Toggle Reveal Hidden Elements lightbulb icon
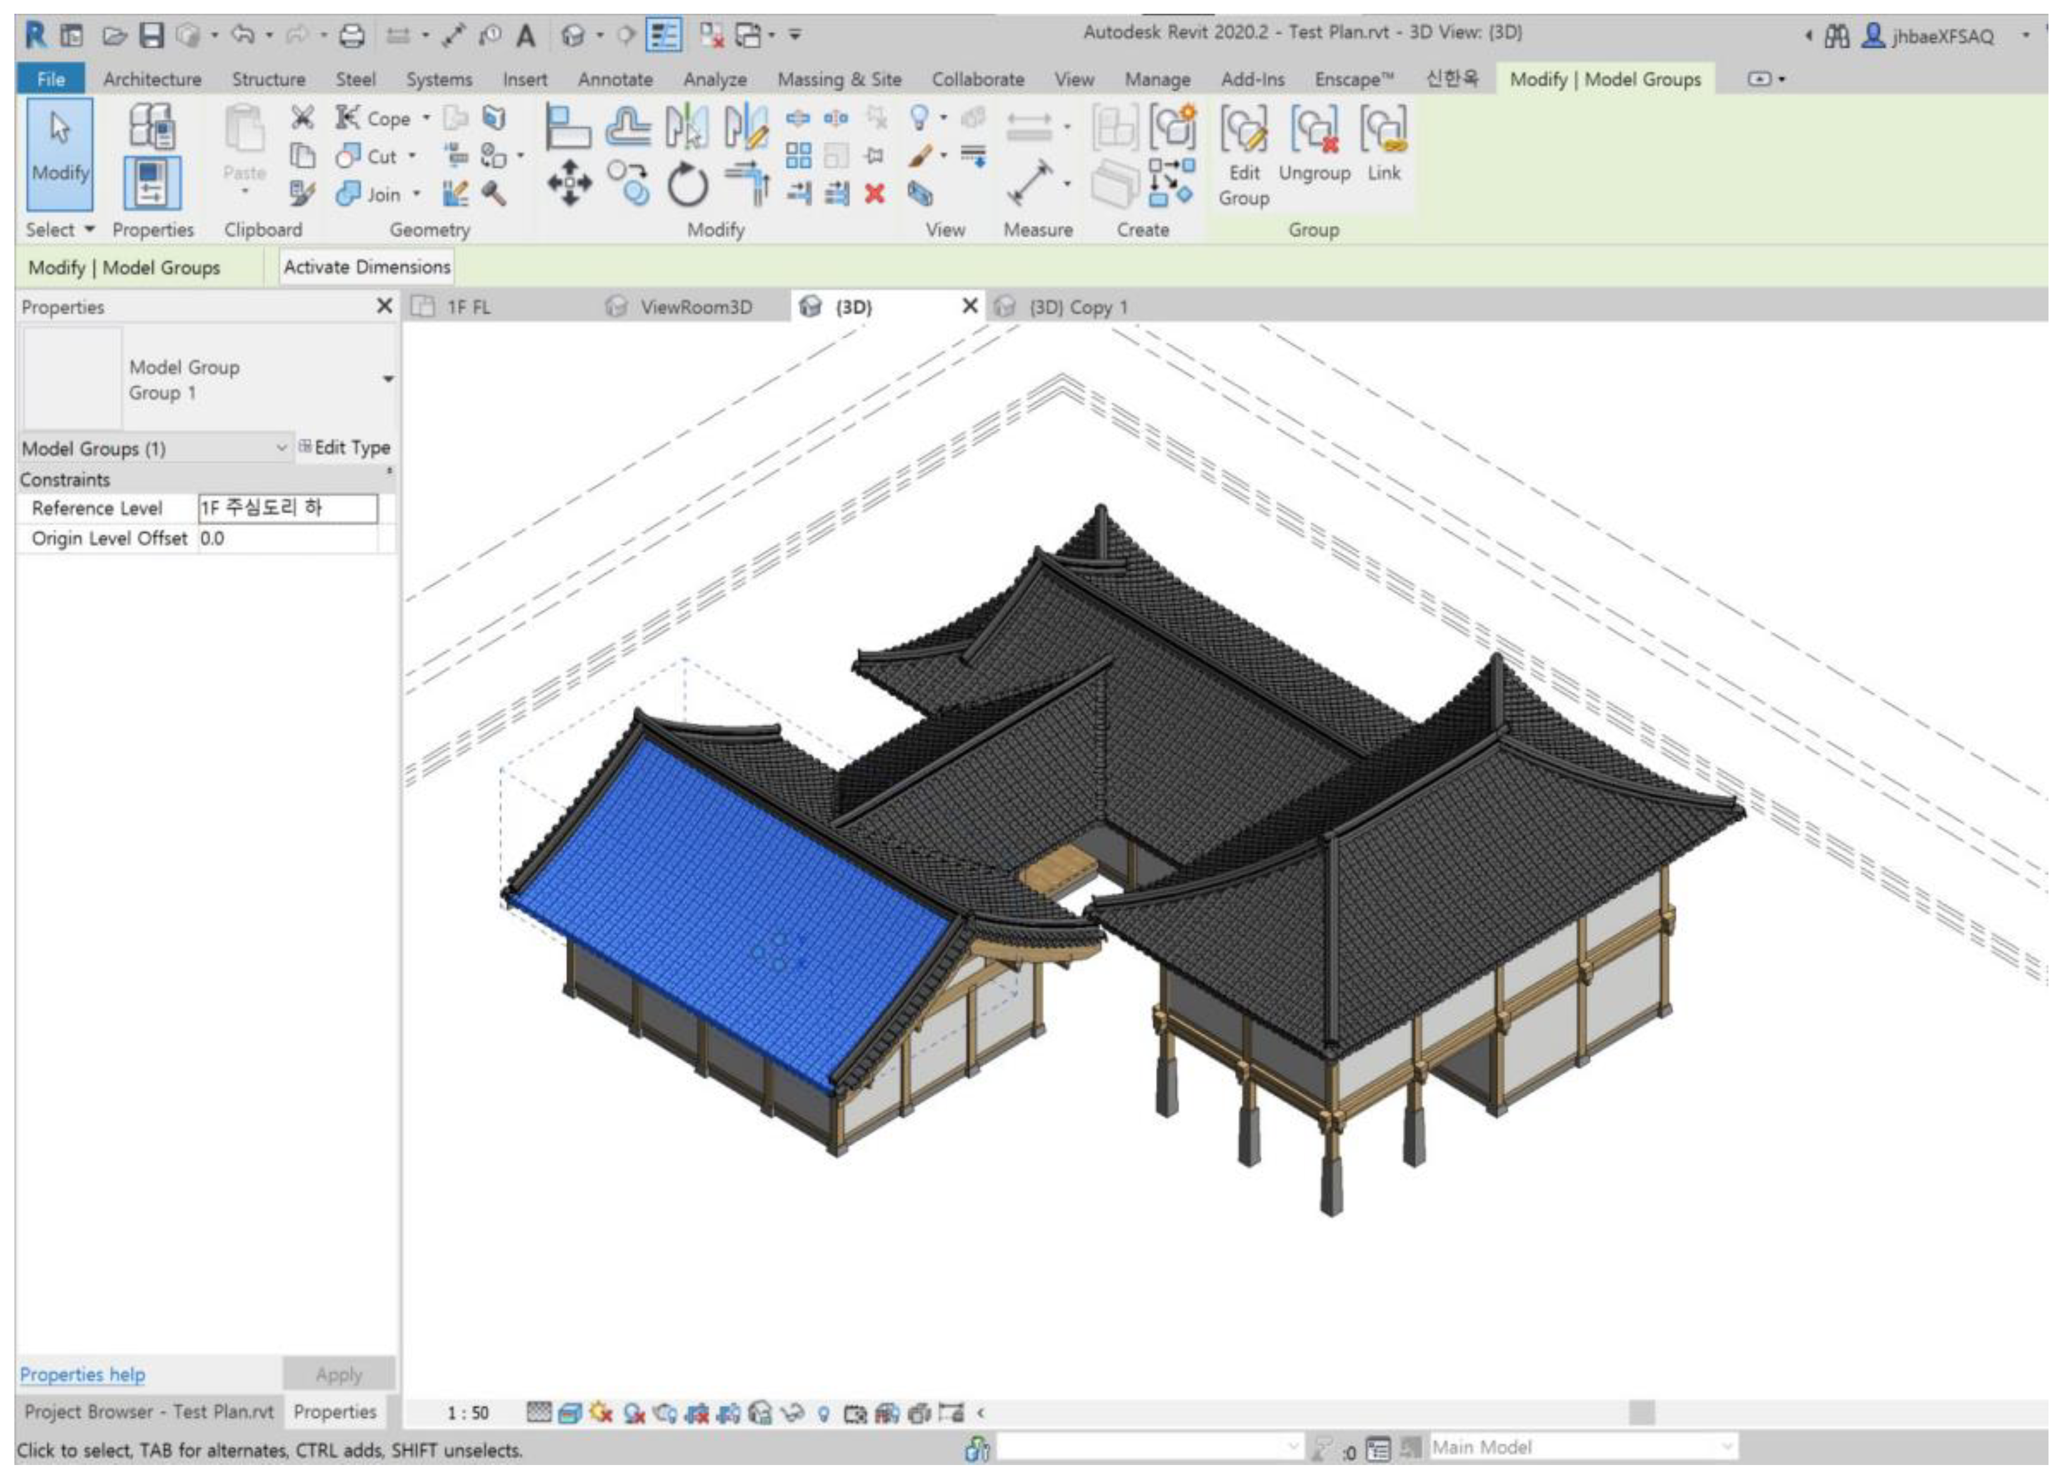 coord(824,1414)
